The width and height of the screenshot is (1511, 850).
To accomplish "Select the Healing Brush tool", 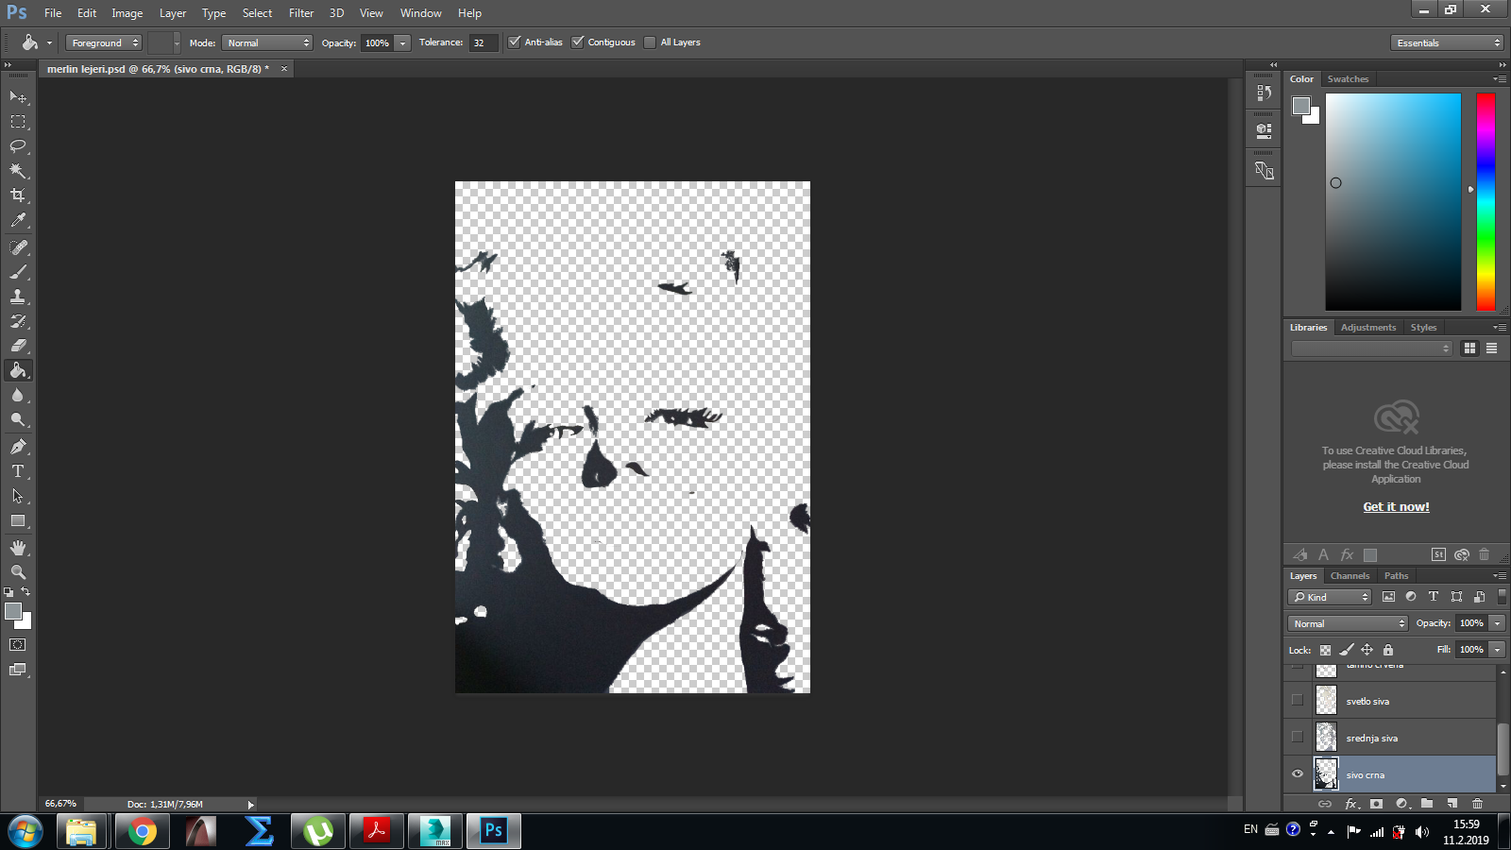I will [x=18, y=247].
